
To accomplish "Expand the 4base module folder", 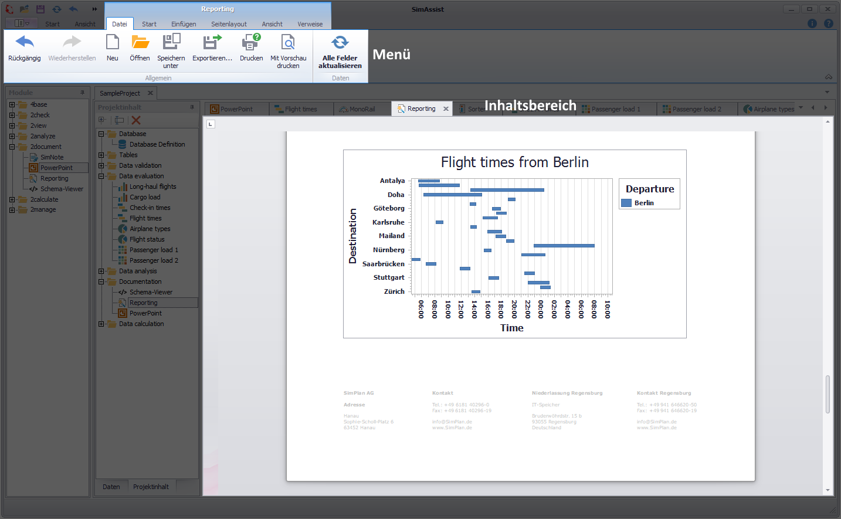I will point(12,104).
